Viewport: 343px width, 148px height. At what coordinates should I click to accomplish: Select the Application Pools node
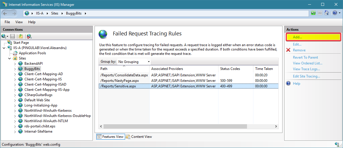32,53
